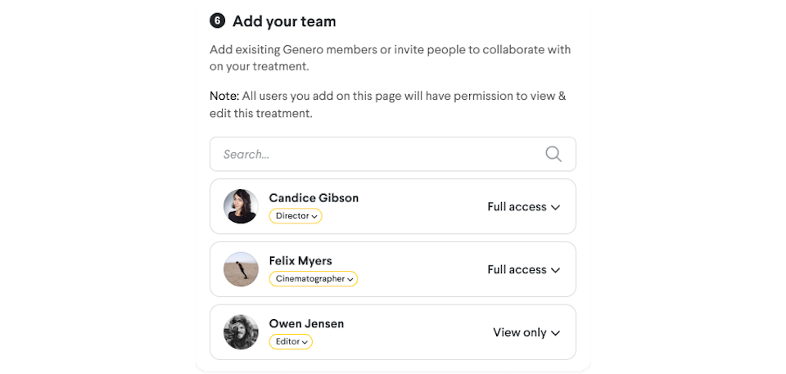This screenshot has height=374, width=786.
Task: Click the Owen Jensen name
Action: [306, 323]
